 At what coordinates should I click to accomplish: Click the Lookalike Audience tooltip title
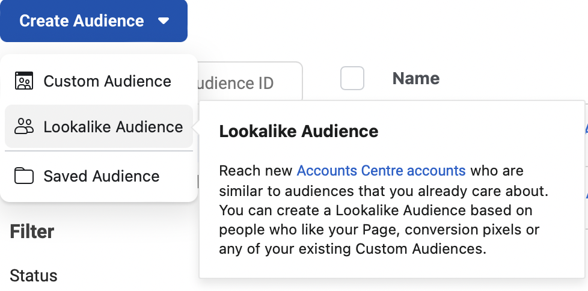299,131
